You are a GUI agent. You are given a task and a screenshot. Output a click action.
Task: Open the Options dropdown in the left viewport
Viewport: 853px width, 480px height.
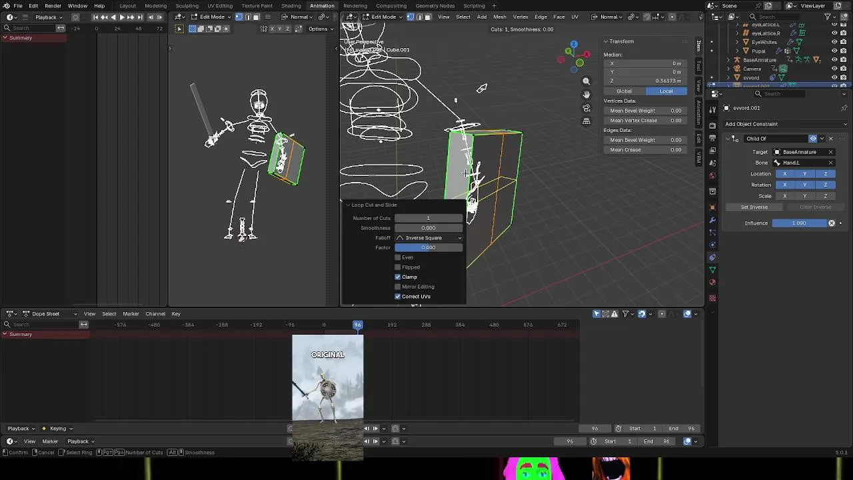321,29
